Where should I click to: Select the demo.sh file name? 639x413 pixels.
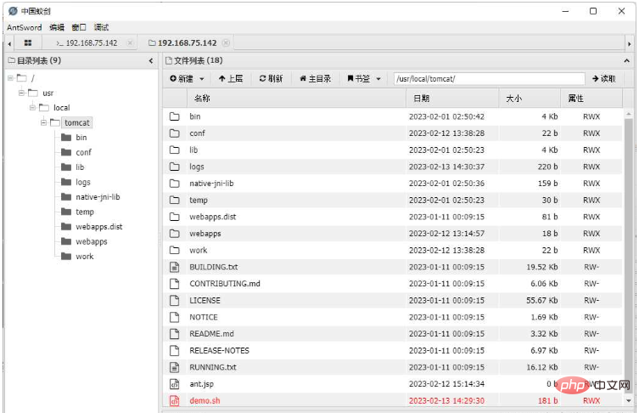click(x=205, y=401)
